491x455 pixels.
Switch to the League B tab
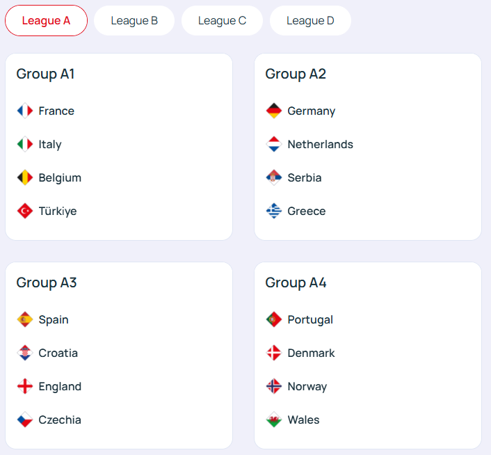[134, 20]
